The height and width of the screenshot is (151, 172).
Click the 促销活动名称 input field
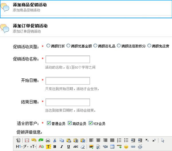pyautogui.click(x=68, y=59)
